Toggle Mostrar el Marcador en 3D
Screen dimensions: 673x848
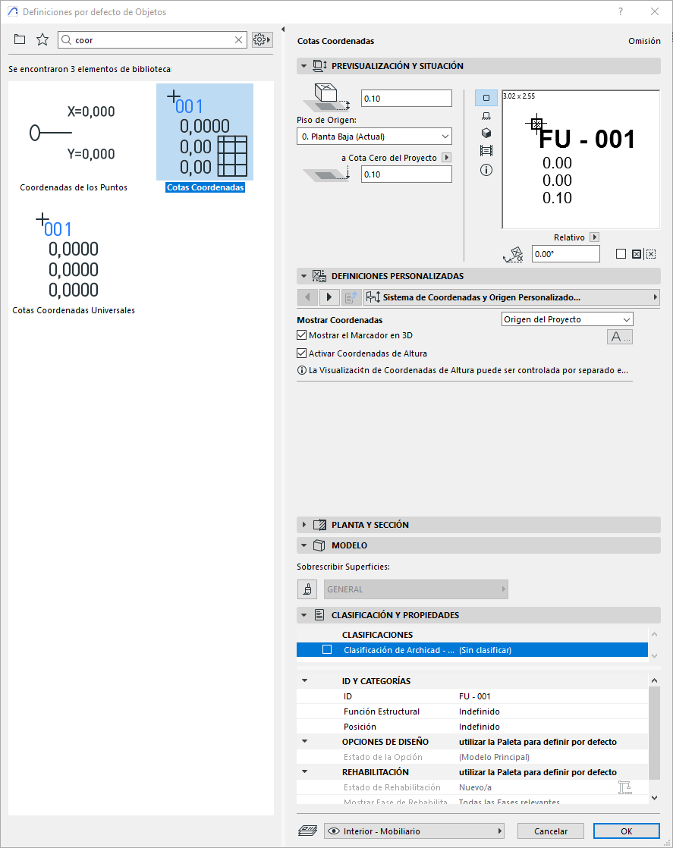click(x=302, y=335)
